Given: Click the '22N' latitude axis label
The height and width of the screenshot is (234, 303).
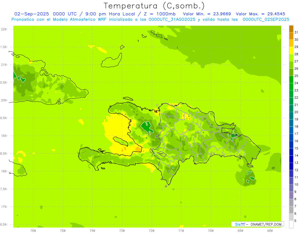Looking at the screenshot, I should point(4,29).
